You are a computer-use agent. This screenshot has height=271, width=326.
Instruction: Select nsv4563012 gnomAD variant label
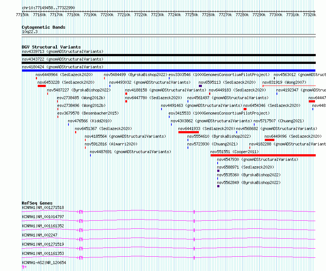click(x=300, y=75)
